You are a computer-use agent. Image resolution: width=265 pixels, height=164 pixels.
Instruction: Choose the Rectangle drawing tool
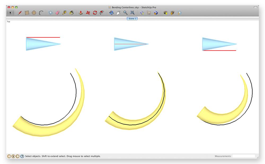(27, 13)
